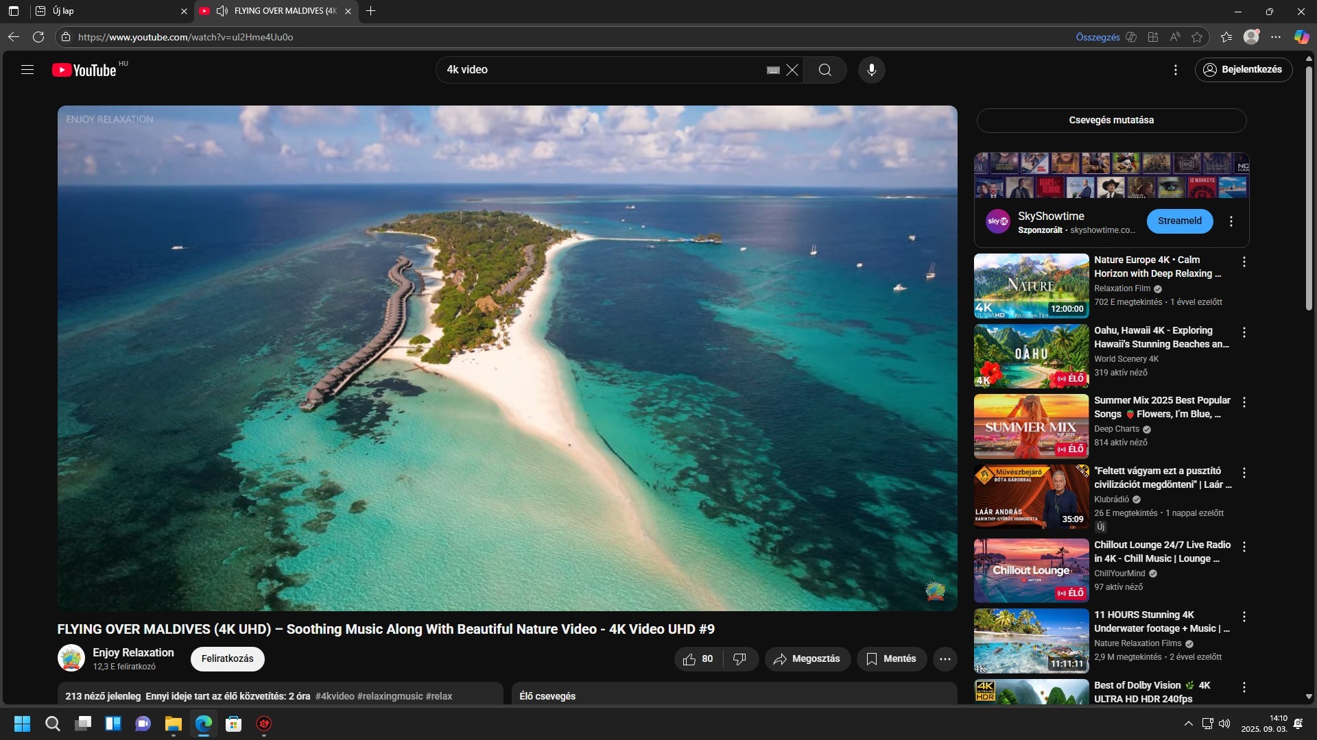
Task: Click the YouTube logo to go home
Action: click(x=85, y=70)
